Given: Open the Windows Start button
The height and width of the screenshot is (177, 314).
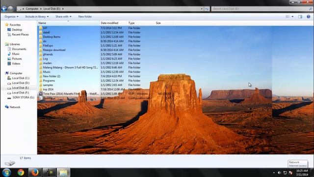Looking at the screenshot, I should pos(6,173).
